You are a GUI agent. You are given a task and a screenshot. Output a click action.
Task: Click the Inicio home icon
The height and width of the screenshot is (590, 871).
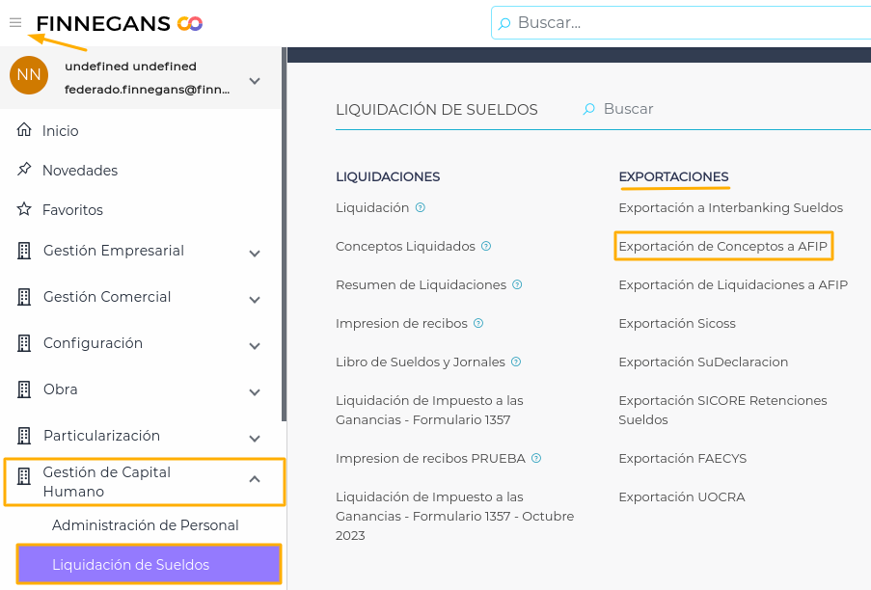point(24,130)
